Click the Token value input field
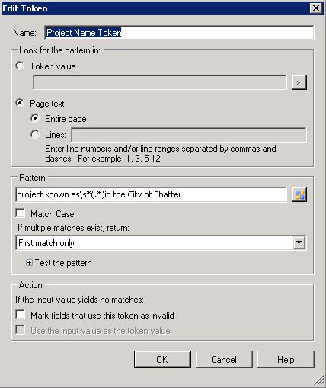 (x=160, y=82)
